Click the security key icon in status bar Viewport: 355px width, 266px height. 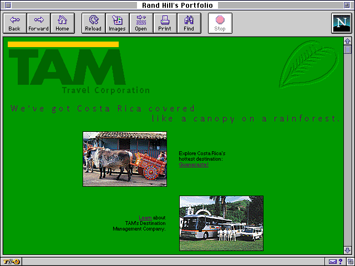[x=12, y=262]
